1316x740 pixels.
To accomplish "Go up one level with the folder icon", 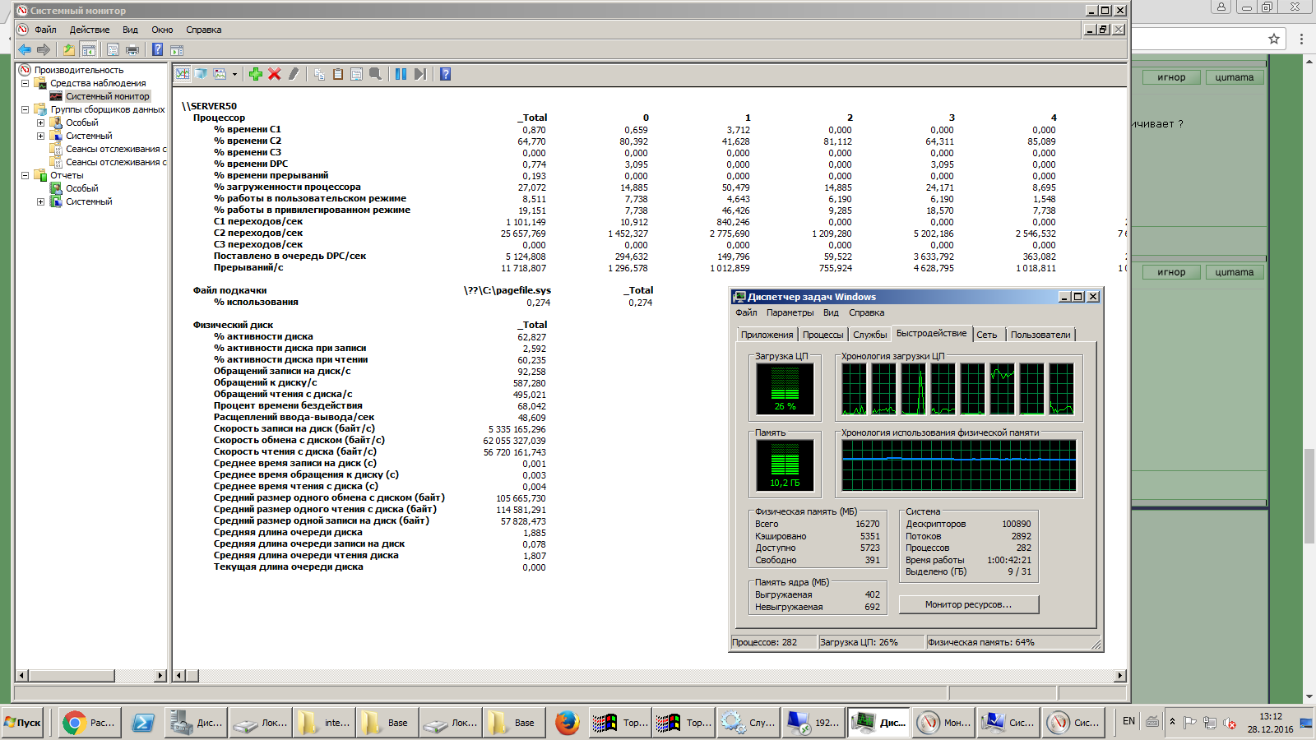I will (x=69, y=50).
